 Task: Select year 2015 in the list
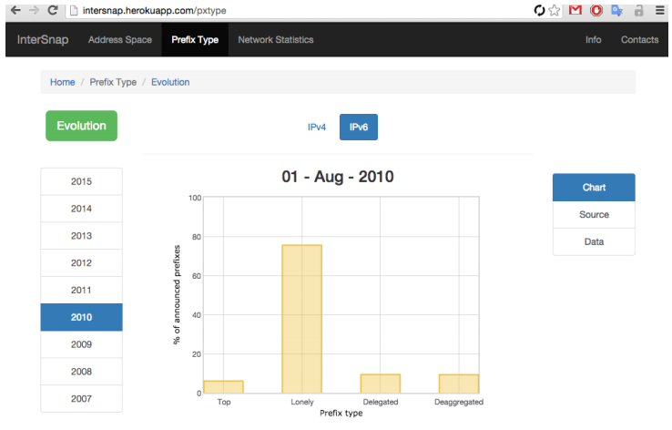81,181
